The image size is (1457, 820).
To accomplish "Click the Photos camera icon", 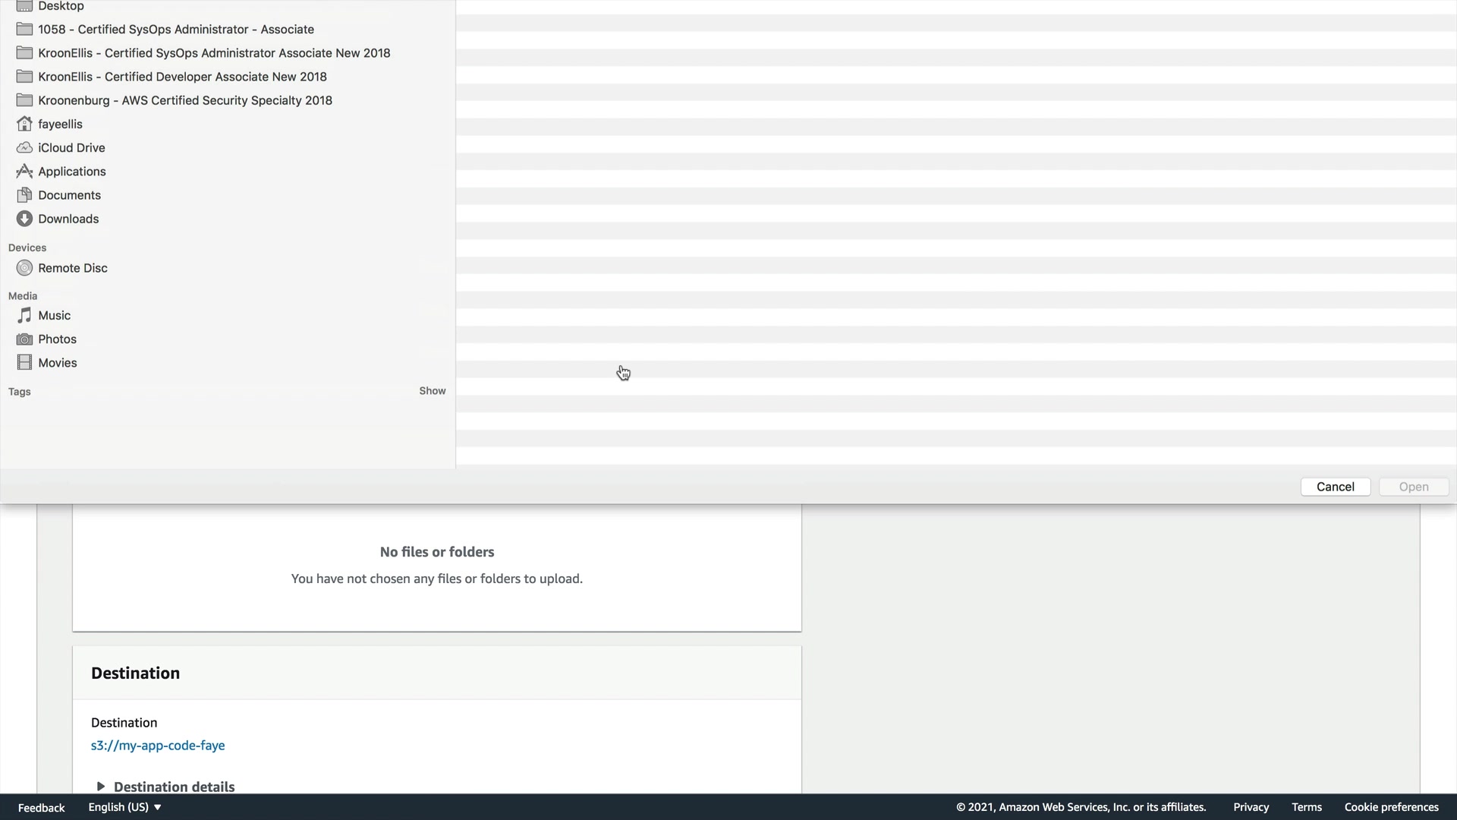I will [24, 339].
